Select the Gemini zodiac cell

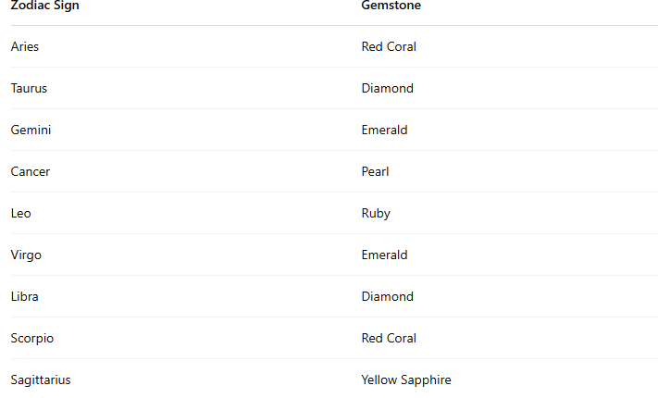pyautogui.click(x=31, y=130)
